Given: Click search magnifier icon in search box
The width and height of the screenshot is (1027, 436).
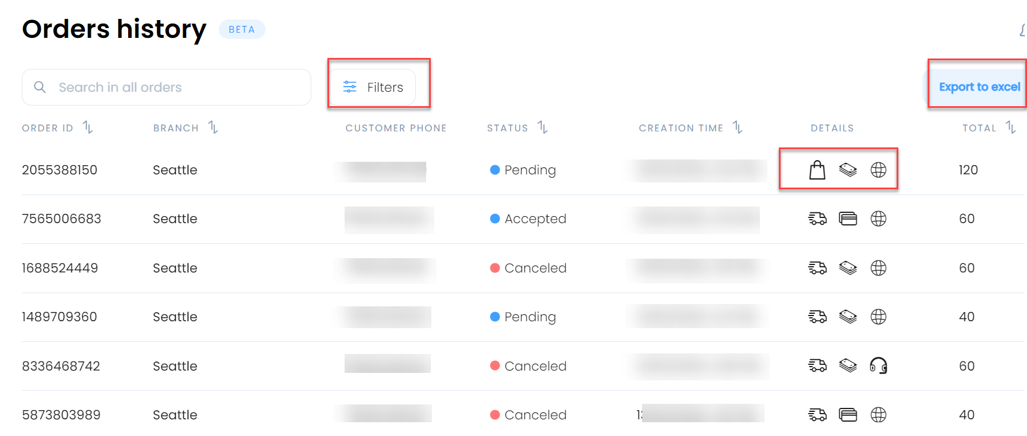Looking at the screenshot, I should [x=40, y=87].
